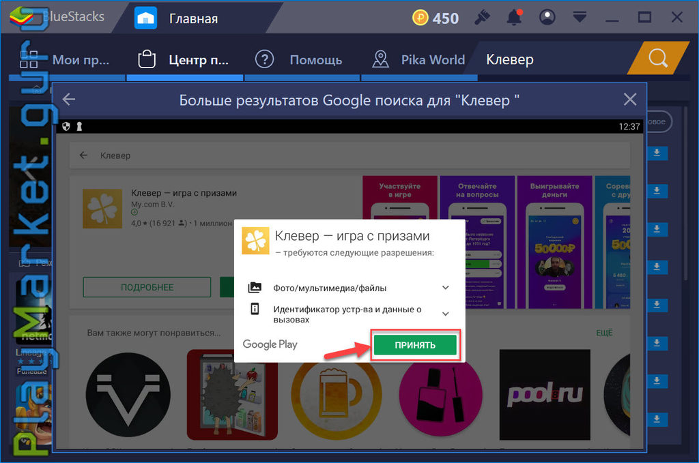Open the user account icon
The image size is (699, 463).
pos(547,18)
